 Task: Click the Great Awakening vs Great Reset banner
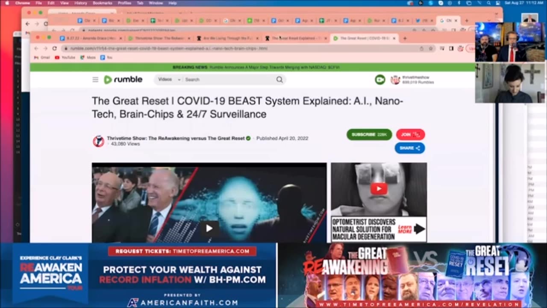(x=412, y=275)
